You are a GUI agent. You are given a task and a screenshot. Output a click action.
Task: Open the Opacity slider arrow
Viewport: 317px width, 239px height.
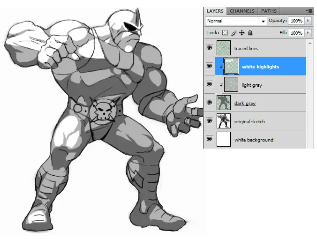pyautogui.click(x=308, y=21)
